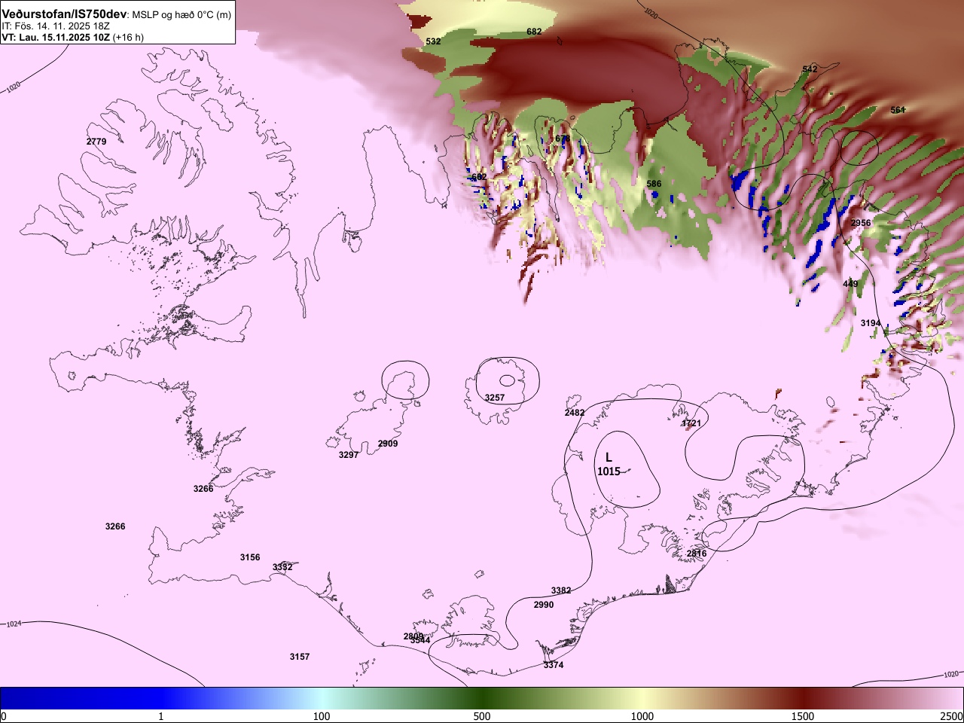The image size is (964, 723).
Task: Select the color scale label 100
Action: [x=322, y=716]
